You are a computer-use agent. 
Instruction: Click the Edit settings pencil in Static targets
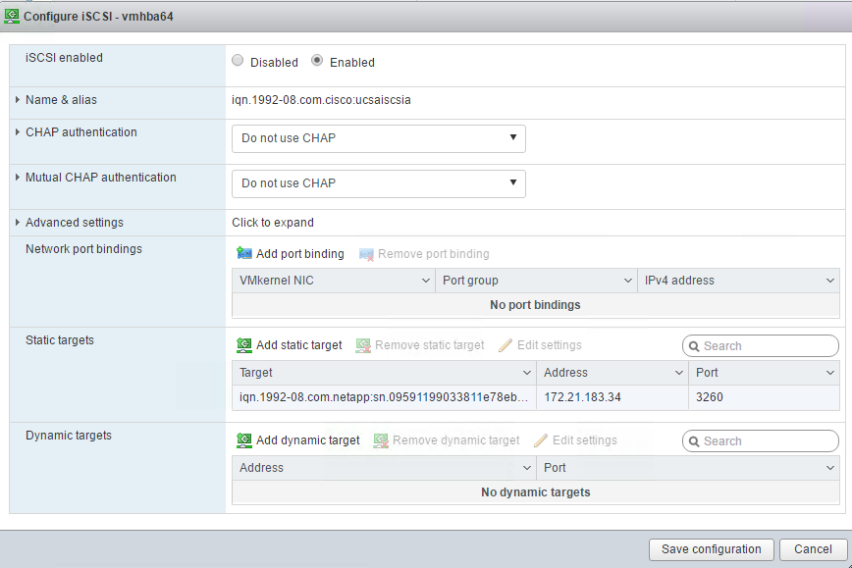click(506, 345)
